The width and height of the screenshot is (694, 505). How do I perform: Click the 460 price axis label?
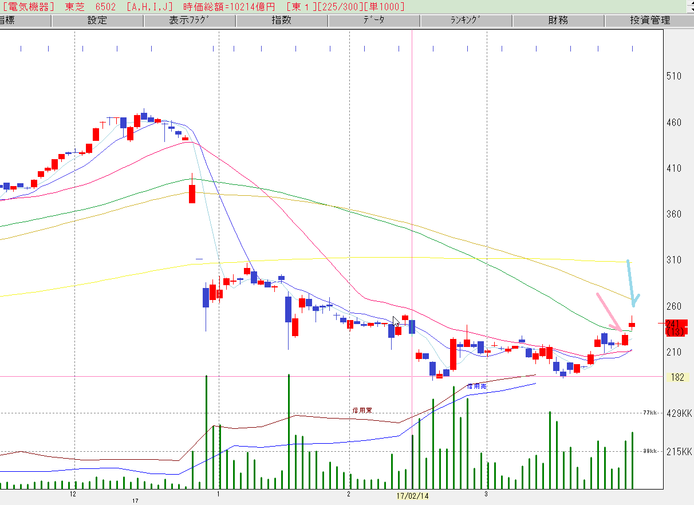[x=673, y=123]
